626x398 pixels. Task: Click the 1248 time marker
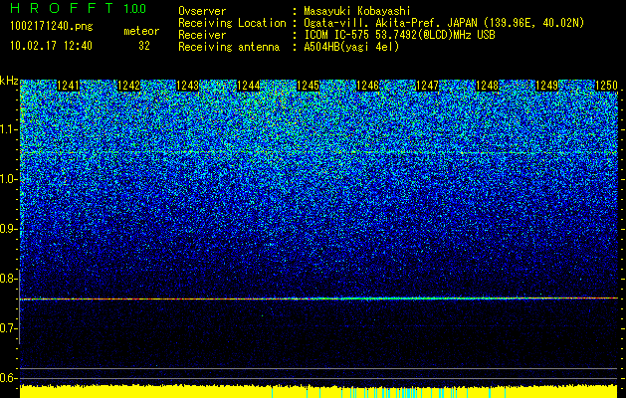click(487, 86)
